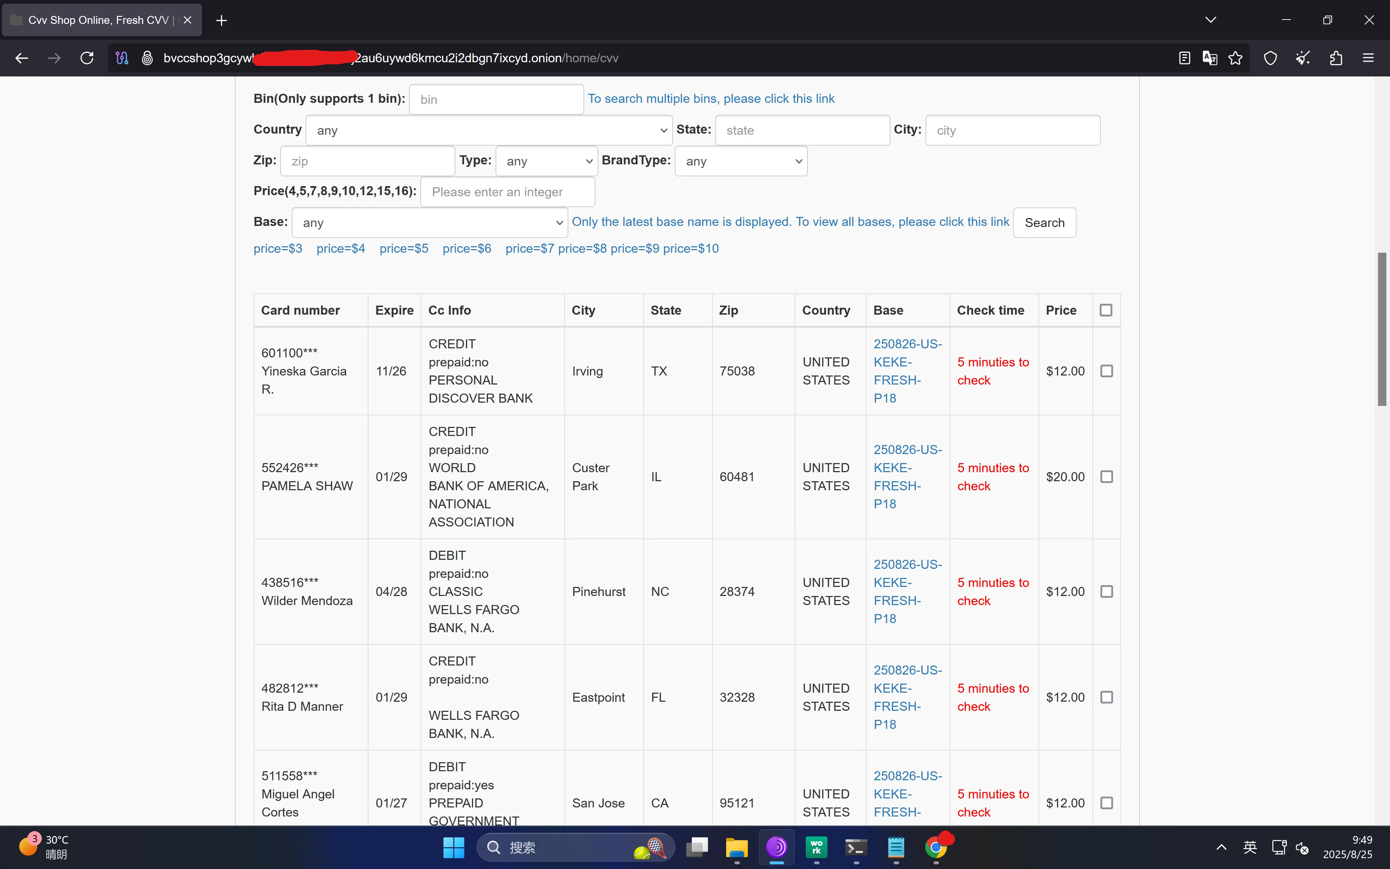Click the bin input field

point(496,100)
